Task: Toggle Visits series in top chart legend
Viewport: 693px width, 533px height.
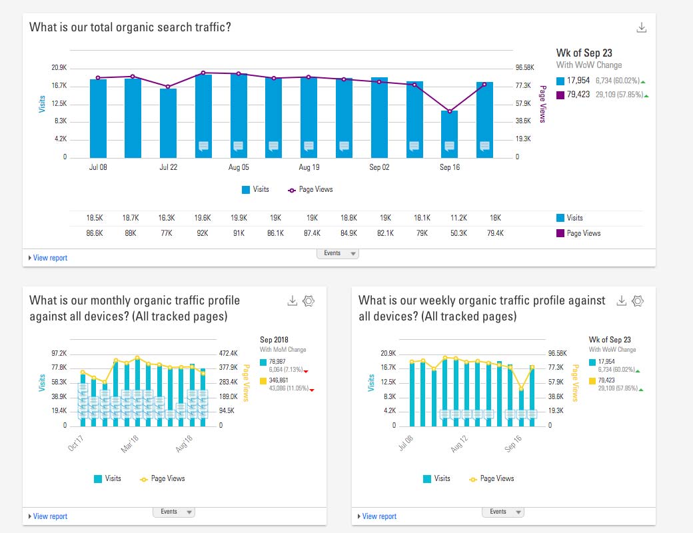Action: click(x=255, y=189)
